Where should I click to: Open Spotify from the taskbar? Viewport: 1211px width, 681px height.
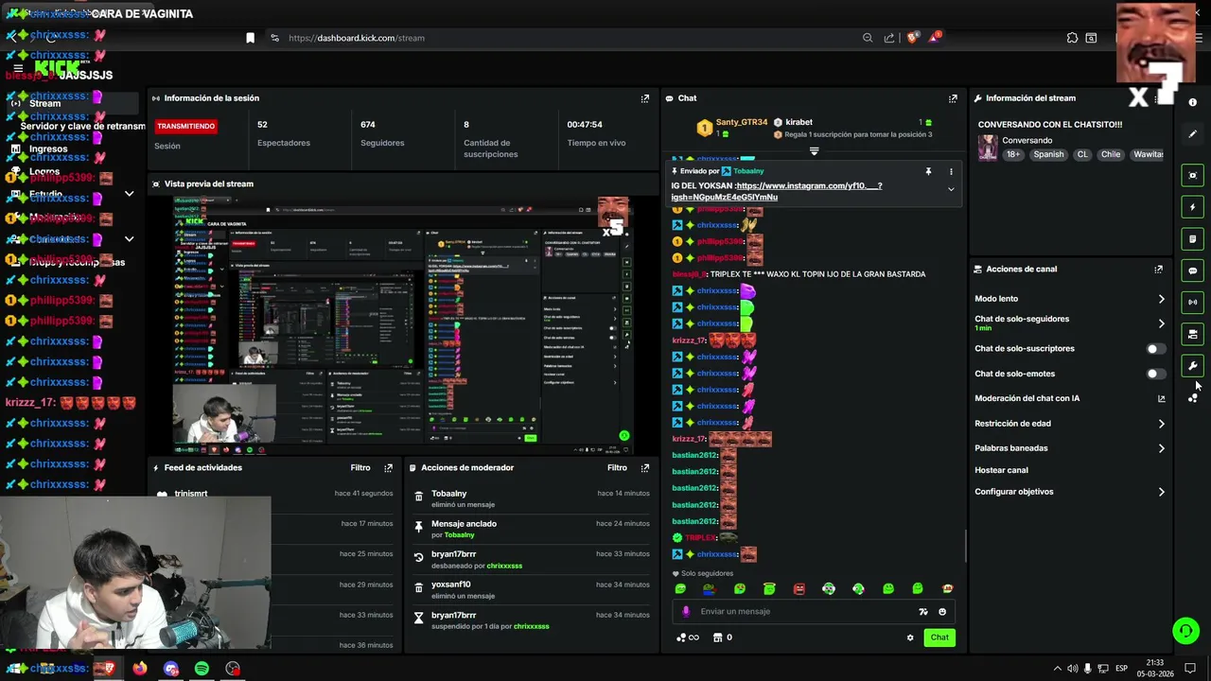tap(202, 669)
